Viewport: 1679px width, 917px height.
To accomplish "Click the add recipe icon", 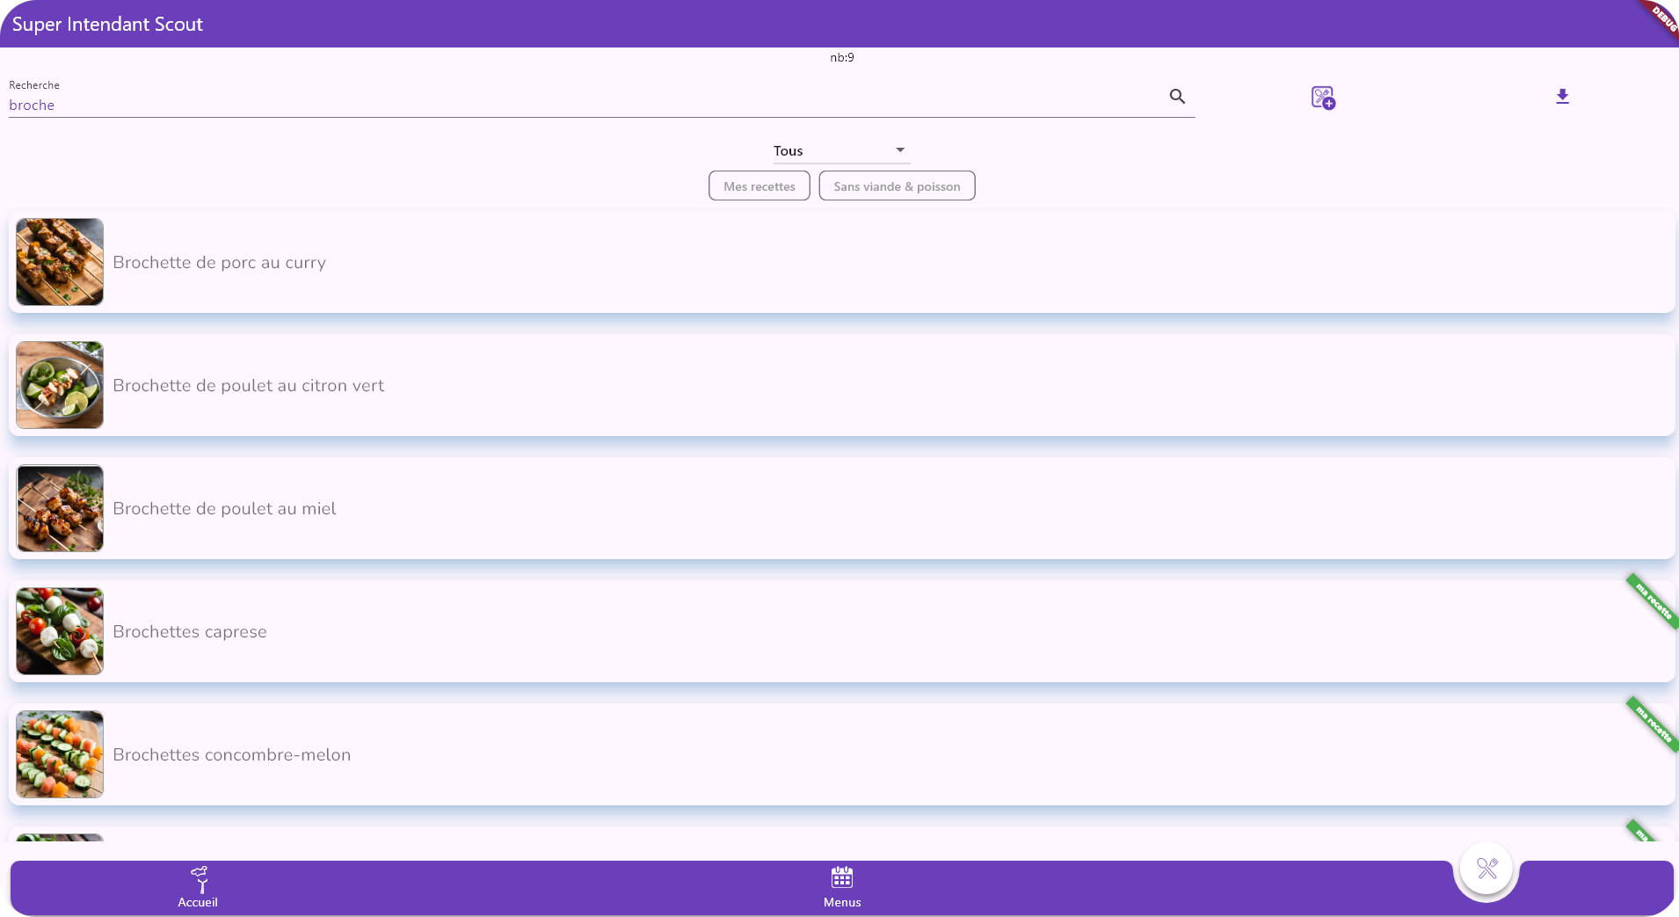I will [x=1323, y=98].
